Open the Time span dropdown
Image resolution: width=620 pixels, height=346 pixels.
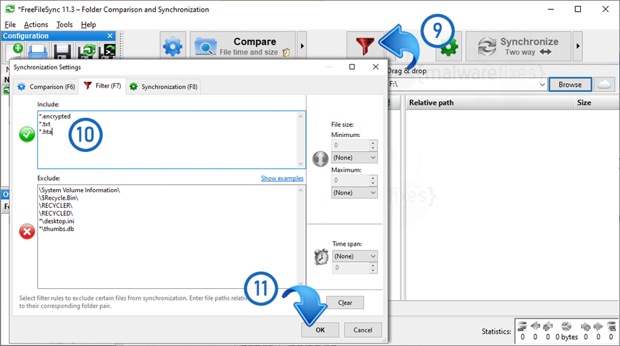coord(355,256)
